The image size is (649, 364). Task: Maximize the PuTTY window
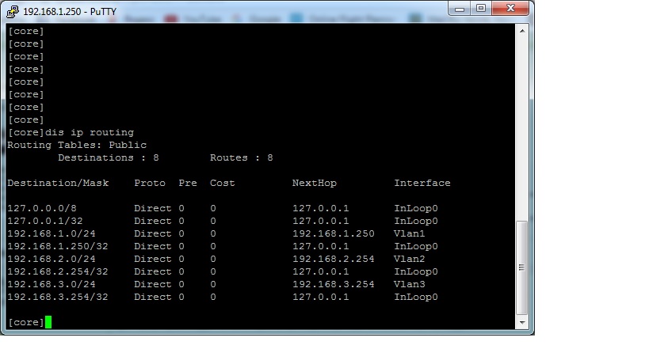(x=480, y=8)
